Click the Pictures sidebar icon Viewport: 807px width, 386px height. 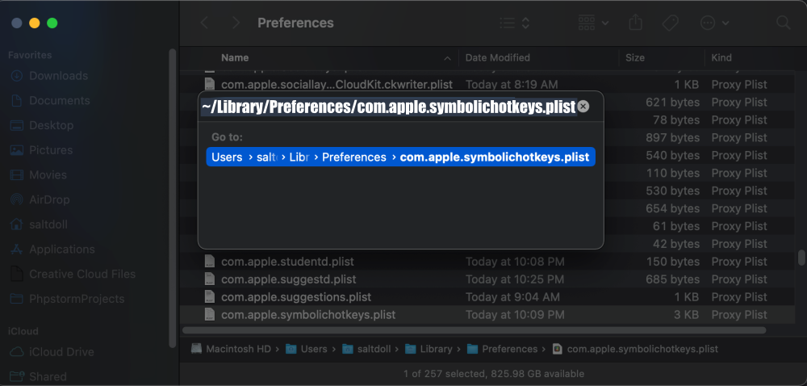pyautogui.click(x=17, y=150)
